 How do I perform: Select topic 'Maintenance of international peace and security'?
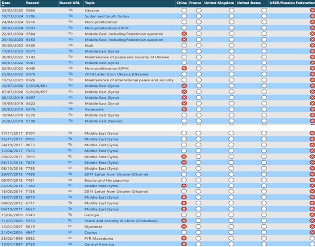tap(129, 80)
